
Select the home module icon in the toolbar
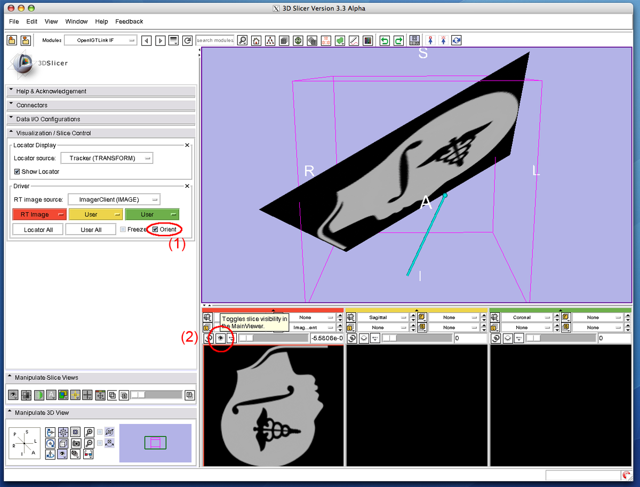pos(256,40)
